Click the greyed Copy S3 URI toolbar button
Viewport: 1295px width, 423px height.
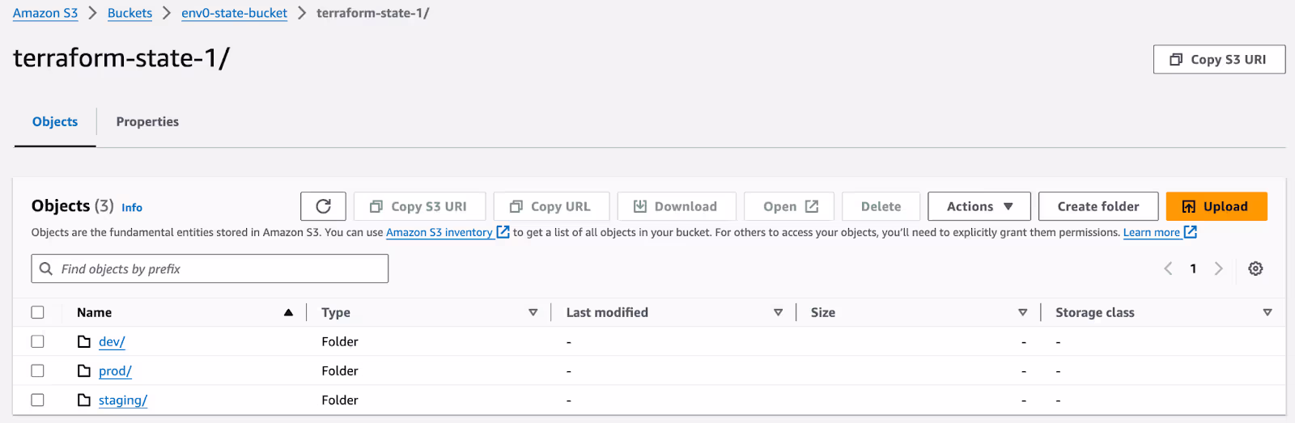click(x=419, y=206)
